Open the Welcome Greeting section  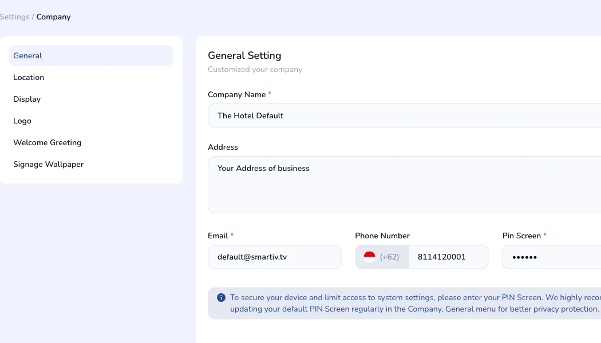point(91,142)
